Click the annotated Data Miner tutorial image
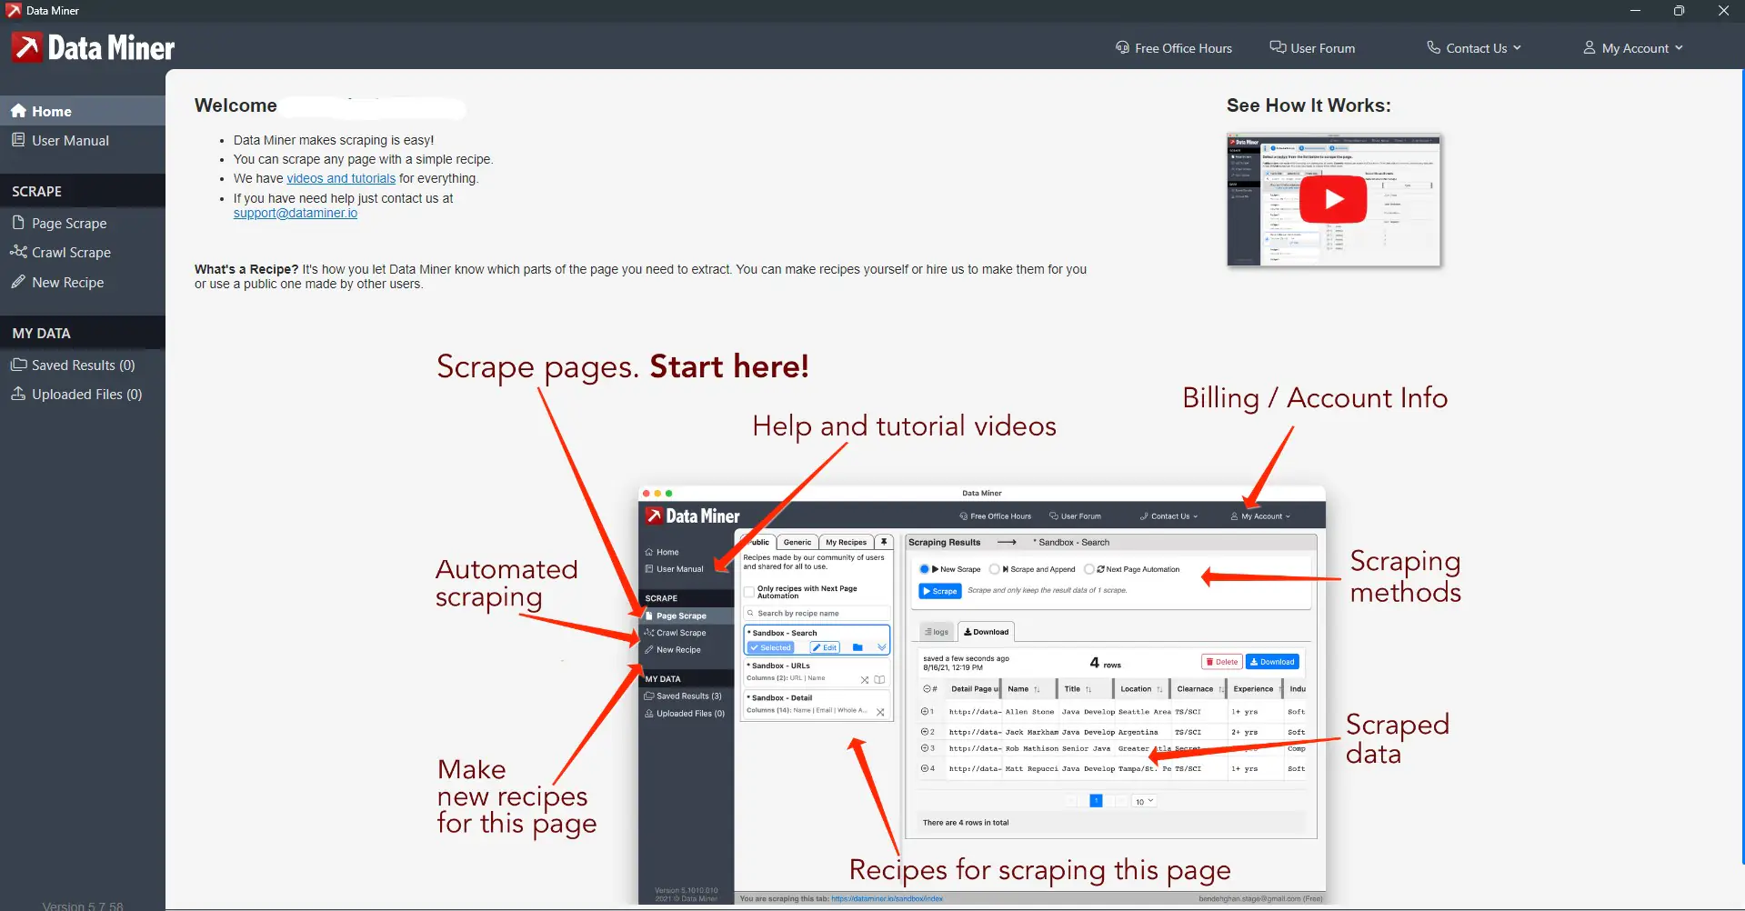 point(948,627)
